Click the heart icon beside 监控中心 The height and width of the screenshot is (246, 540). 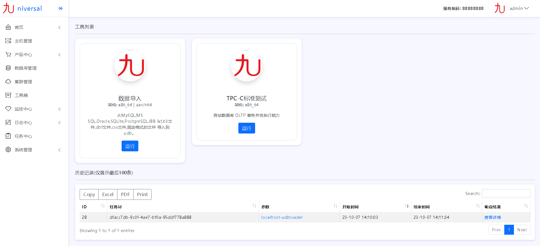pos(8,109)
